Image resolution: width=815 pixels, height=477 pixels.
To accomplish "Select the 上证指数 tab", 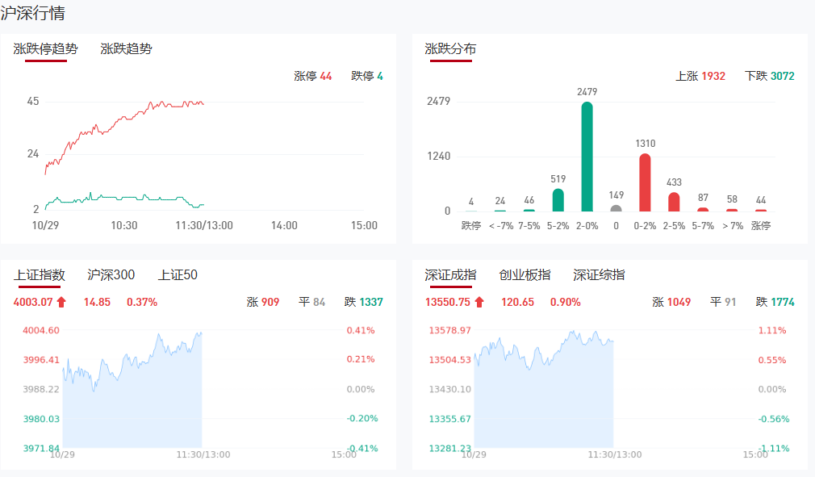I will tap(40, 275).
